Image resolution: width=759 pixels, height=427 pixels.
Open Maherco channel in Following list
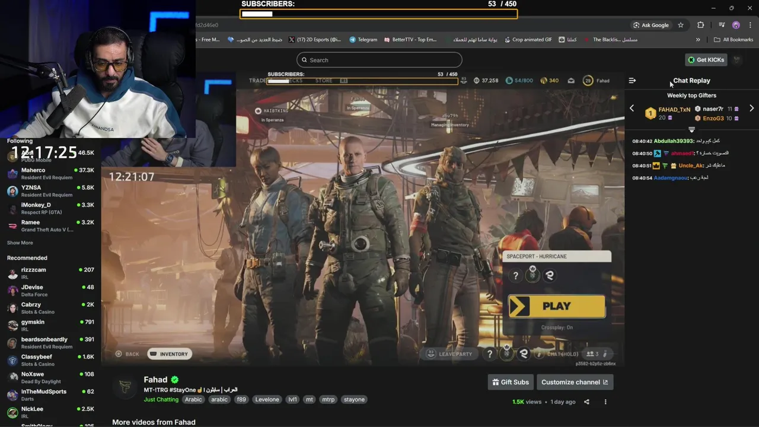pyautogui.click(x=50, y=173)
